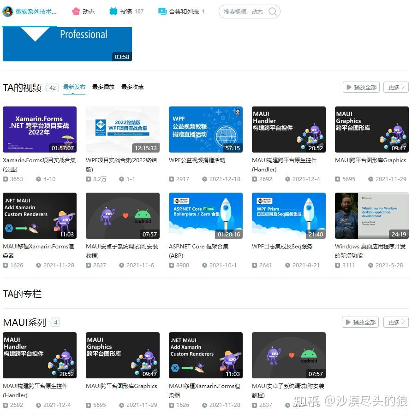Image resolution: width=418 pixels, height=418 pixels.
Task: Click the play-count icon under MAUI安卓子系统调试
Action: [x=89, y=265]
